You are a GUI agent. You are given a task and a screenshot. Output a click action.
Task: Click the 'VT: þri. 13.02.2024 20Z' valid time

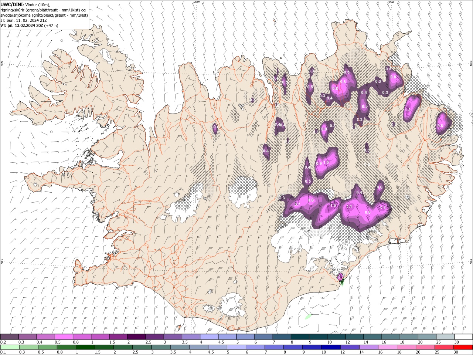pyautogui.click(x=22, y=26)
